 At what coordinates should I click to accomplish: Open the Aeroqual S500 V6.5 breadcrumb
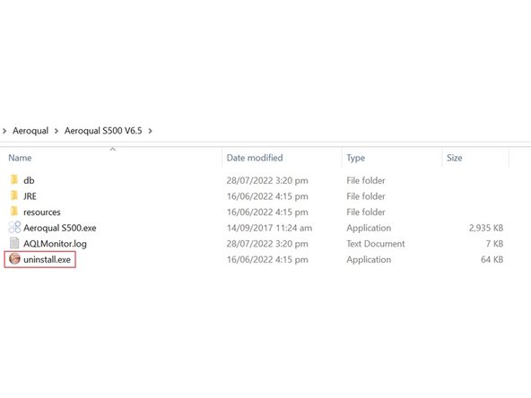coord(103,131)
